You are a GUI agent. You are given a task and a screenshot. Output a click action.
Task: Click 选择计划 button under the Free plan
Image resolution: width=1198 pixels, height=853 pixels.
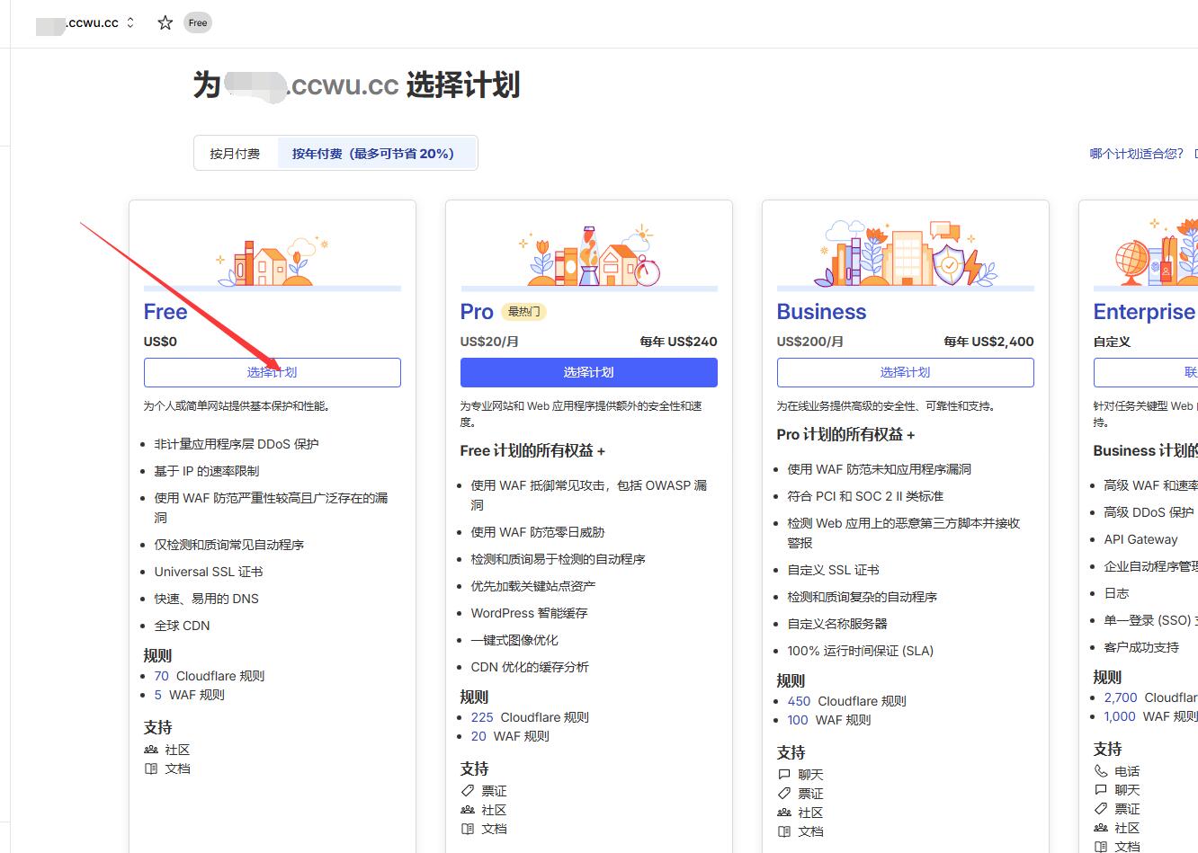tap(273, 372)
